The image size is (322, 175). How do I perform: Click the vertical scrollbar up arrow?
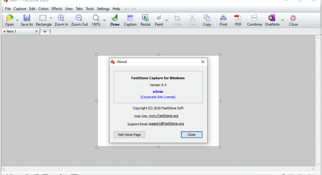pos(318,38)
